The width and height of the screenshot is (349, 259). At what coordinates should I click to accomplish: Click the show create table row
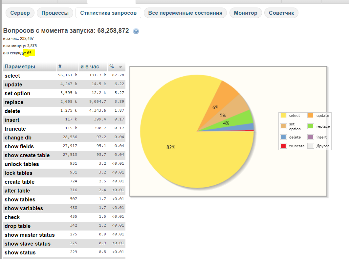click(x=27, y=155)
